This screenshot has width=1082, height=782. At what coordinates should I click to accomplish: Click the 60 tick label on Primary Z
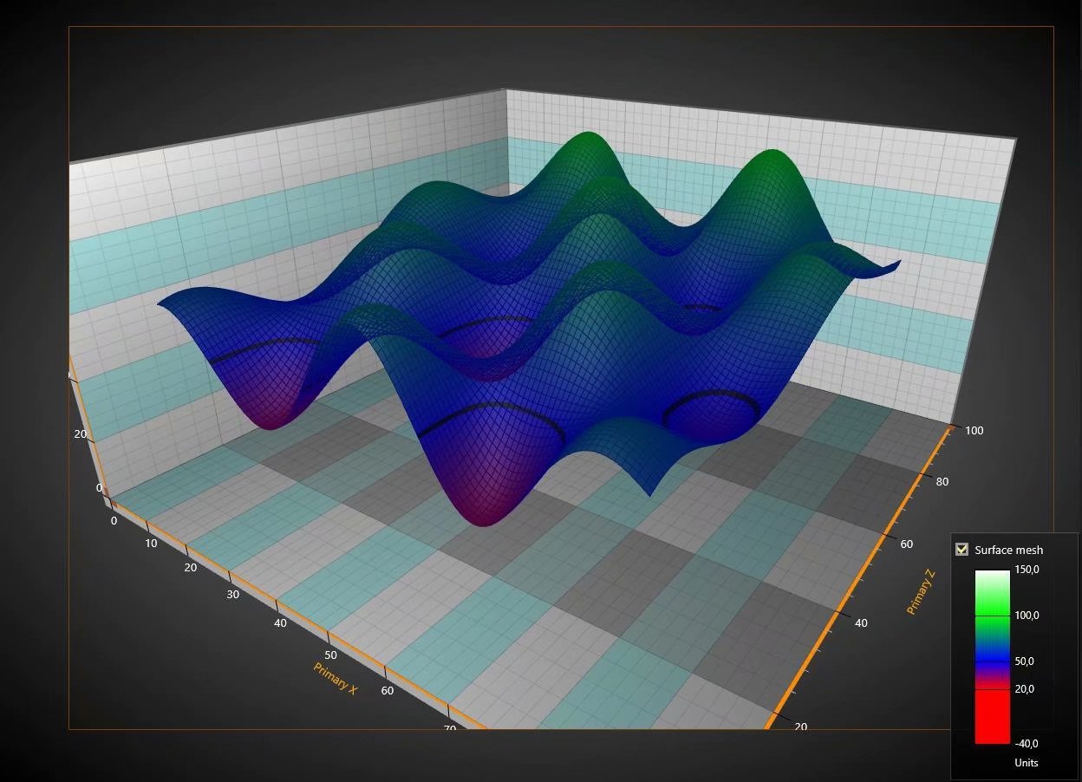point(906,544)
